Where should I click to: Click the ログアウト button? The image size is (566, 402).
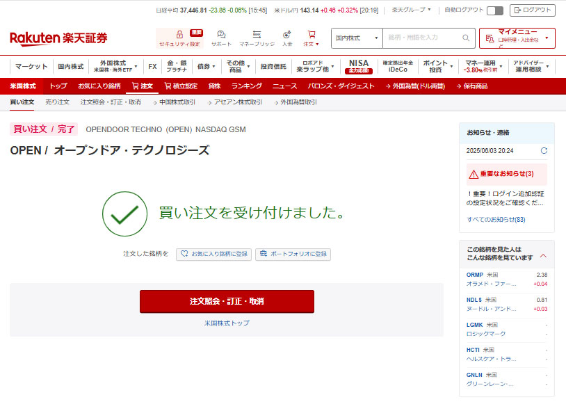(x=533, y=10)
